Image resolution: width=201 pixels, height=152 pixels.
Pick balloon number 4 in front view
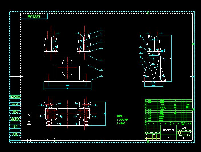(101, 48)
